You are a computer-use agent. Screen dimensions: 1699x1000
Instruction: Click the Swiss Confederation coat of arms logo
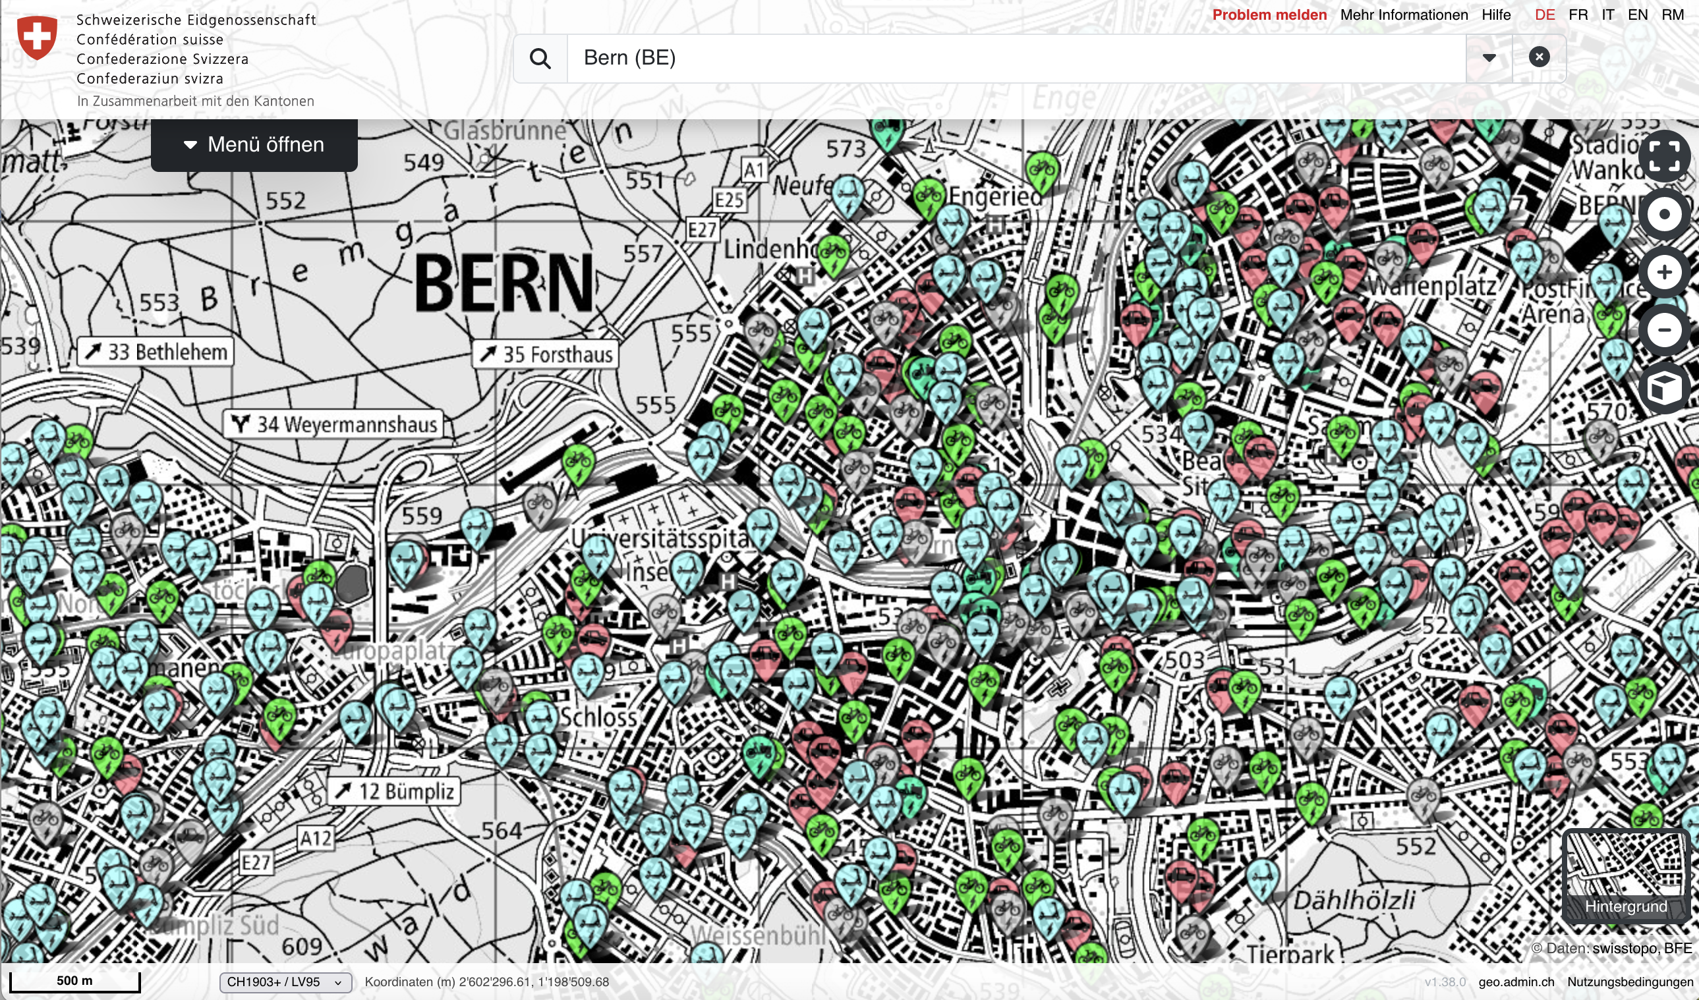point(37,38)
